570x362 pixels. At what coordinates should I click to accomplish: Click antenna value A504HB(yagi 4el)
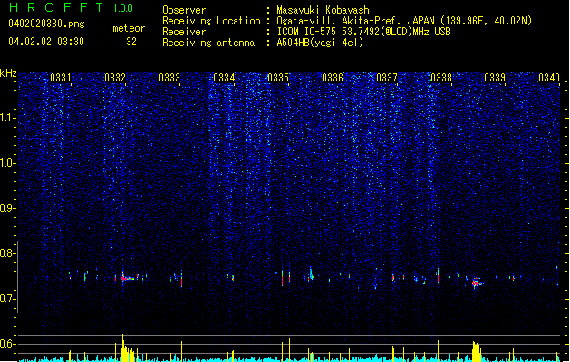point(320,43)
